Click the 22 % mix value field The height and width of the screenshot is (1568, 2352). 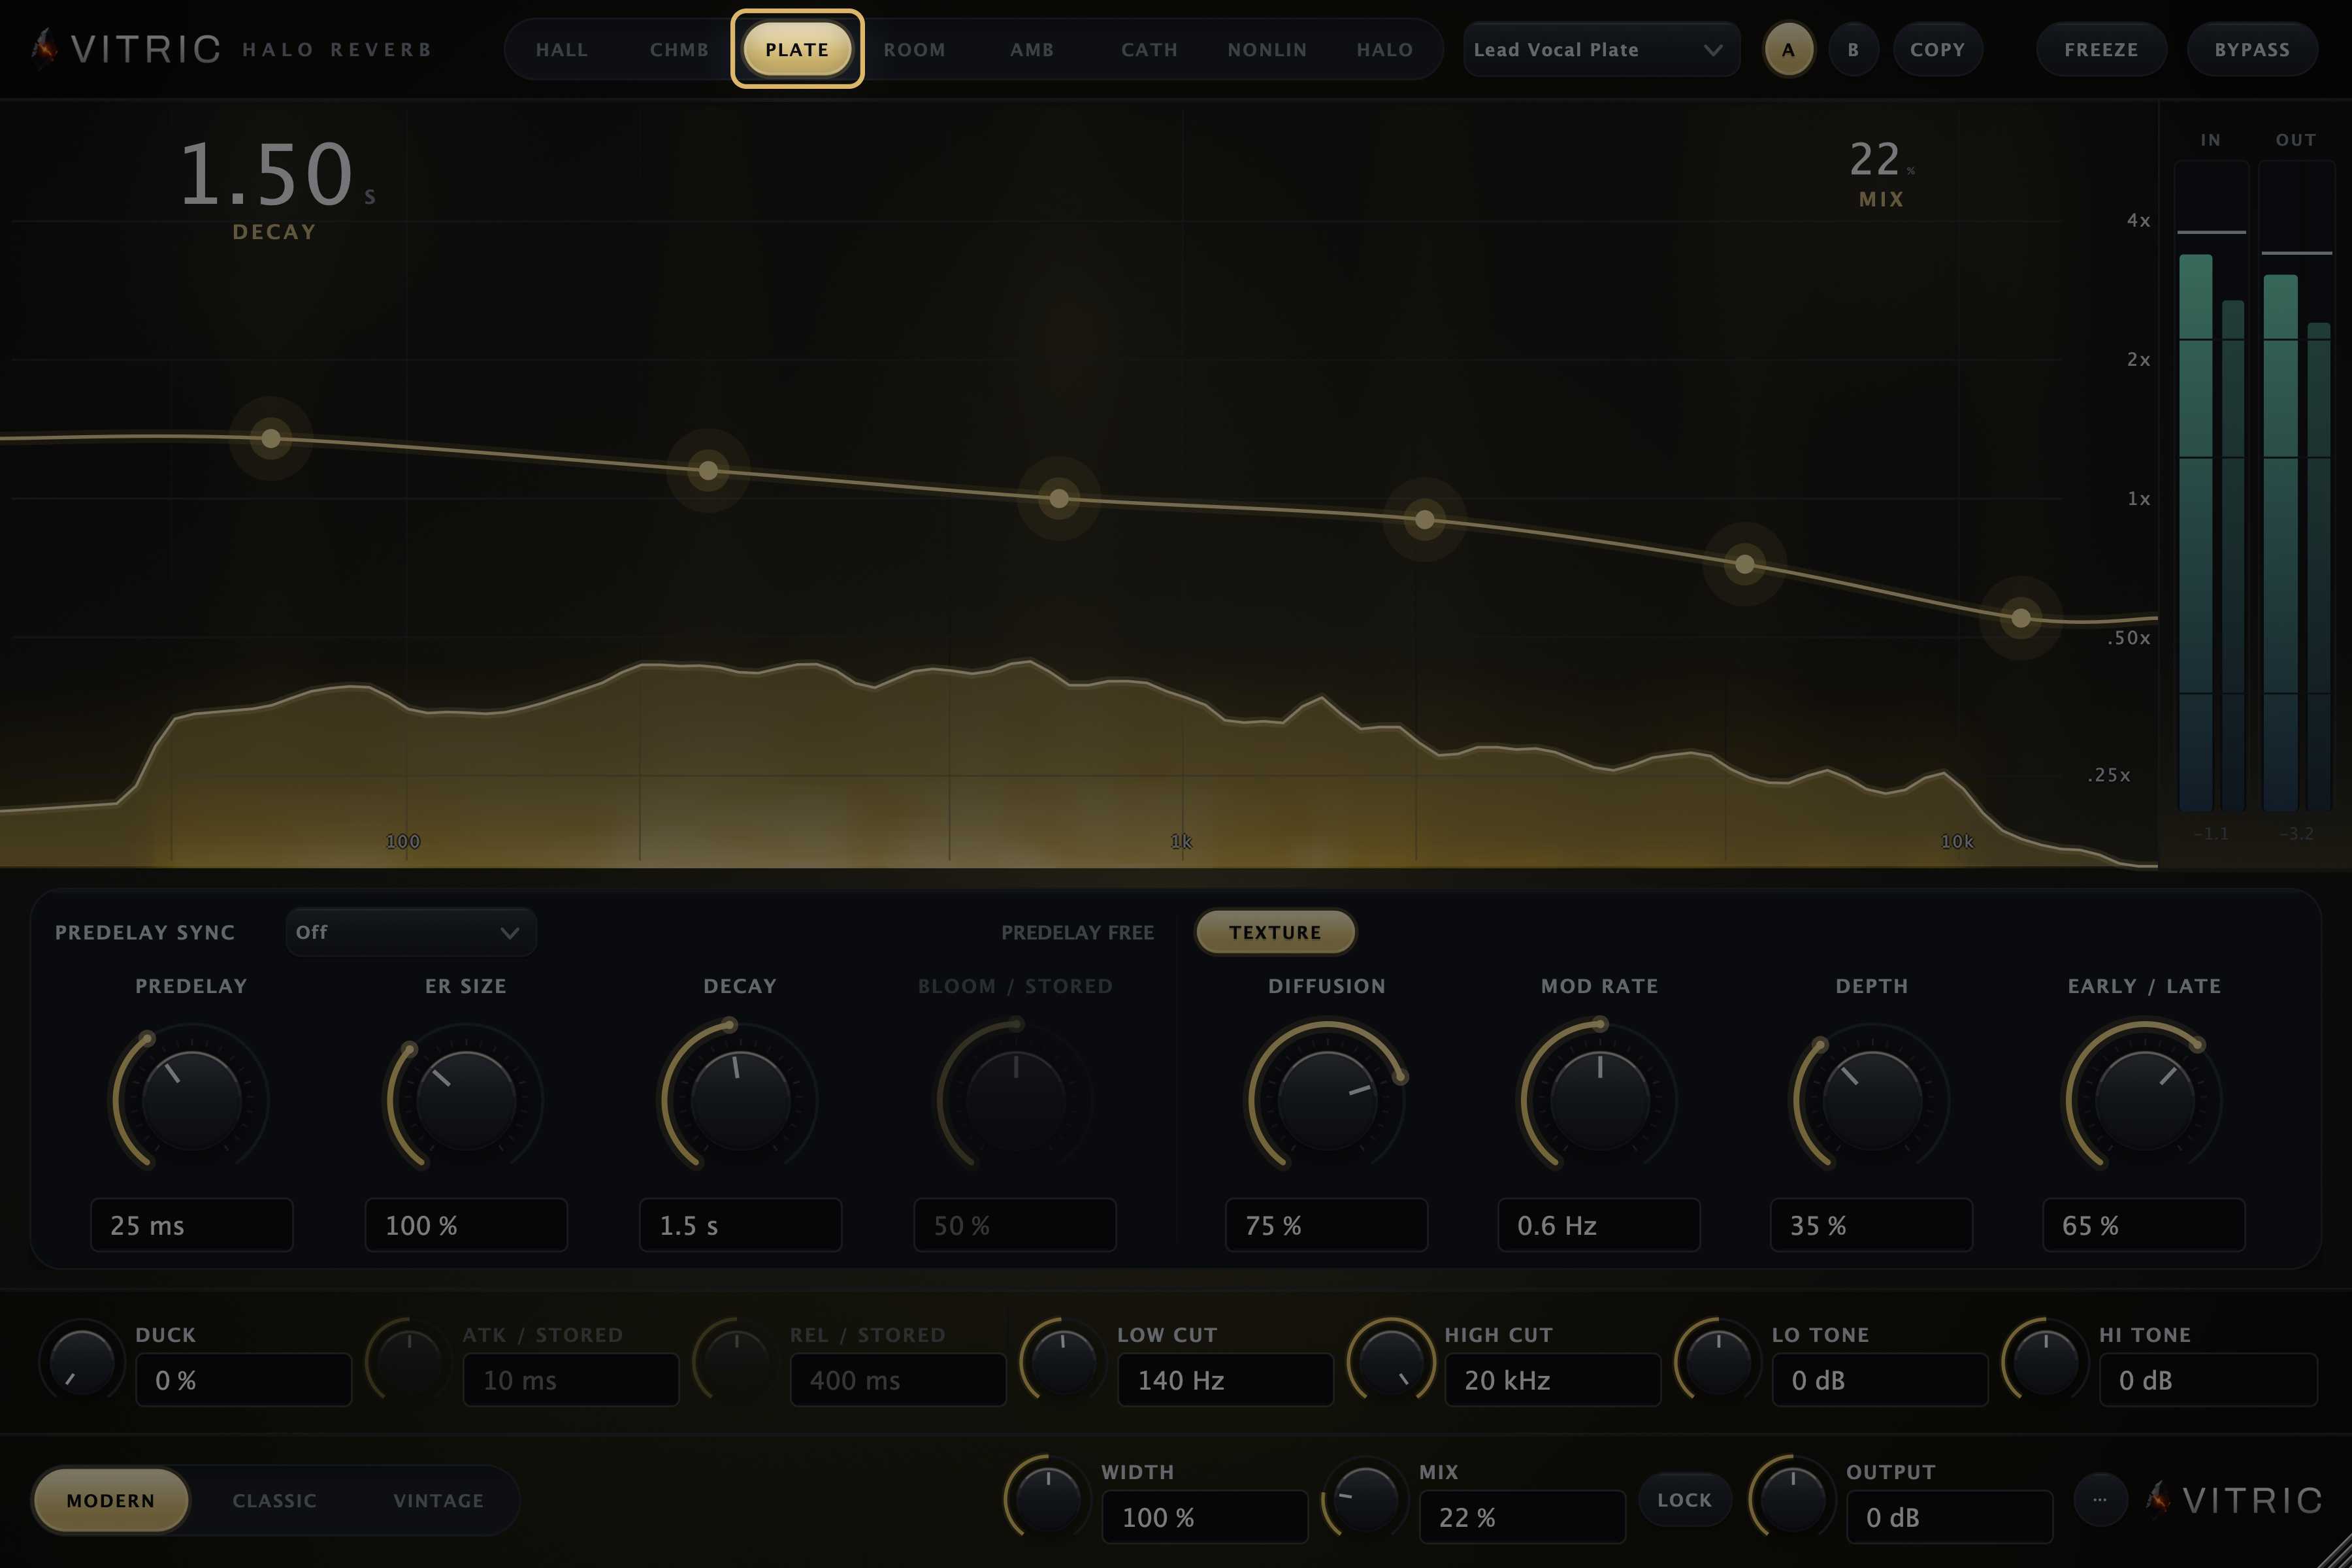(1522, 1517)
